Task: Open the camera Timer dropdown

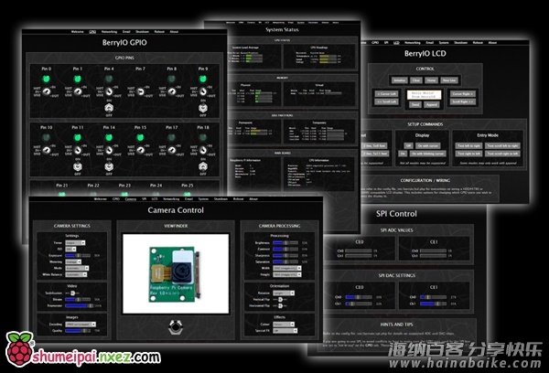Action: click(75, 242)
